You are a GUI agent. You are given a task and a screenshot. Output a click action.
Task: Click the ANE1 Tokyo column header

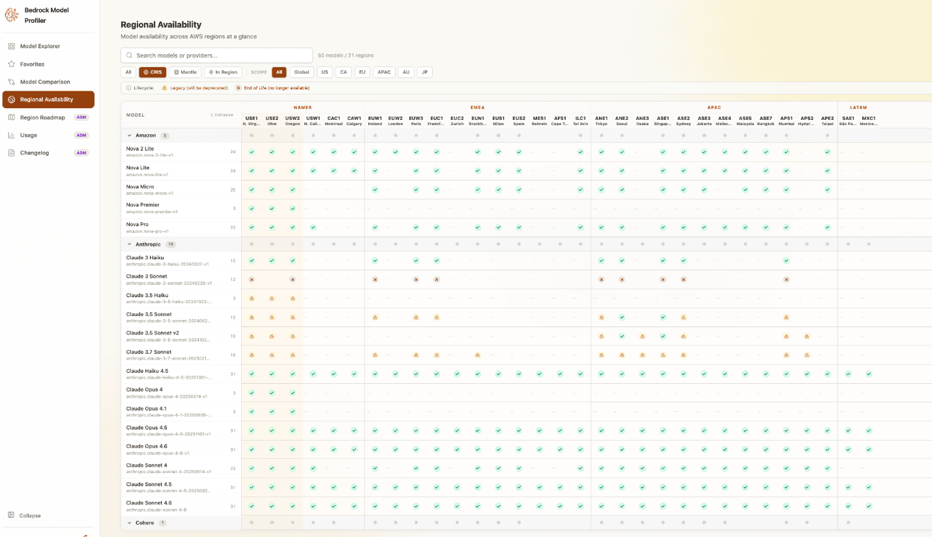(x=601, y=121)
